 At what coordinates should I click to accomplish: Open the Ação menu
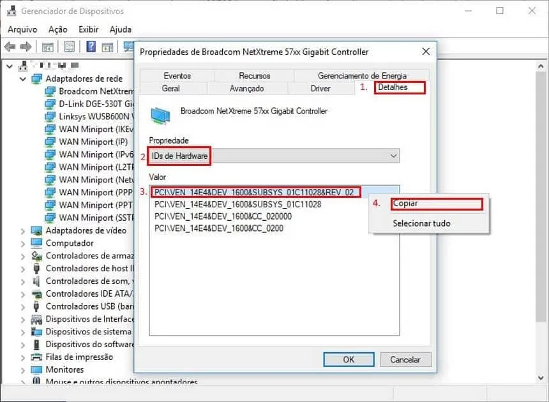click(x=57, y=29)
